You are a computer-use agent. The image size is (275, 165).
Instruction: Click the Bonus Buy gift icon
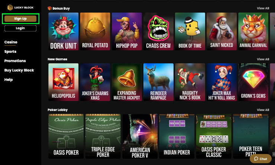(x=50, y=8)
